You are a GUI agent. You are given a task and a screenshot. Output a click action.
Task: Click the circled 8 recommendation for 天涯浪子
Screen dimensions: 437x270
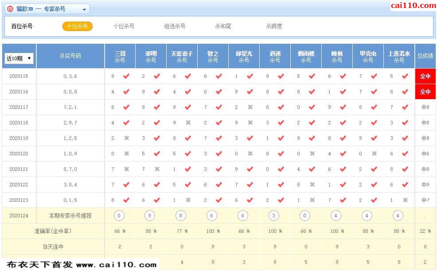180,216
